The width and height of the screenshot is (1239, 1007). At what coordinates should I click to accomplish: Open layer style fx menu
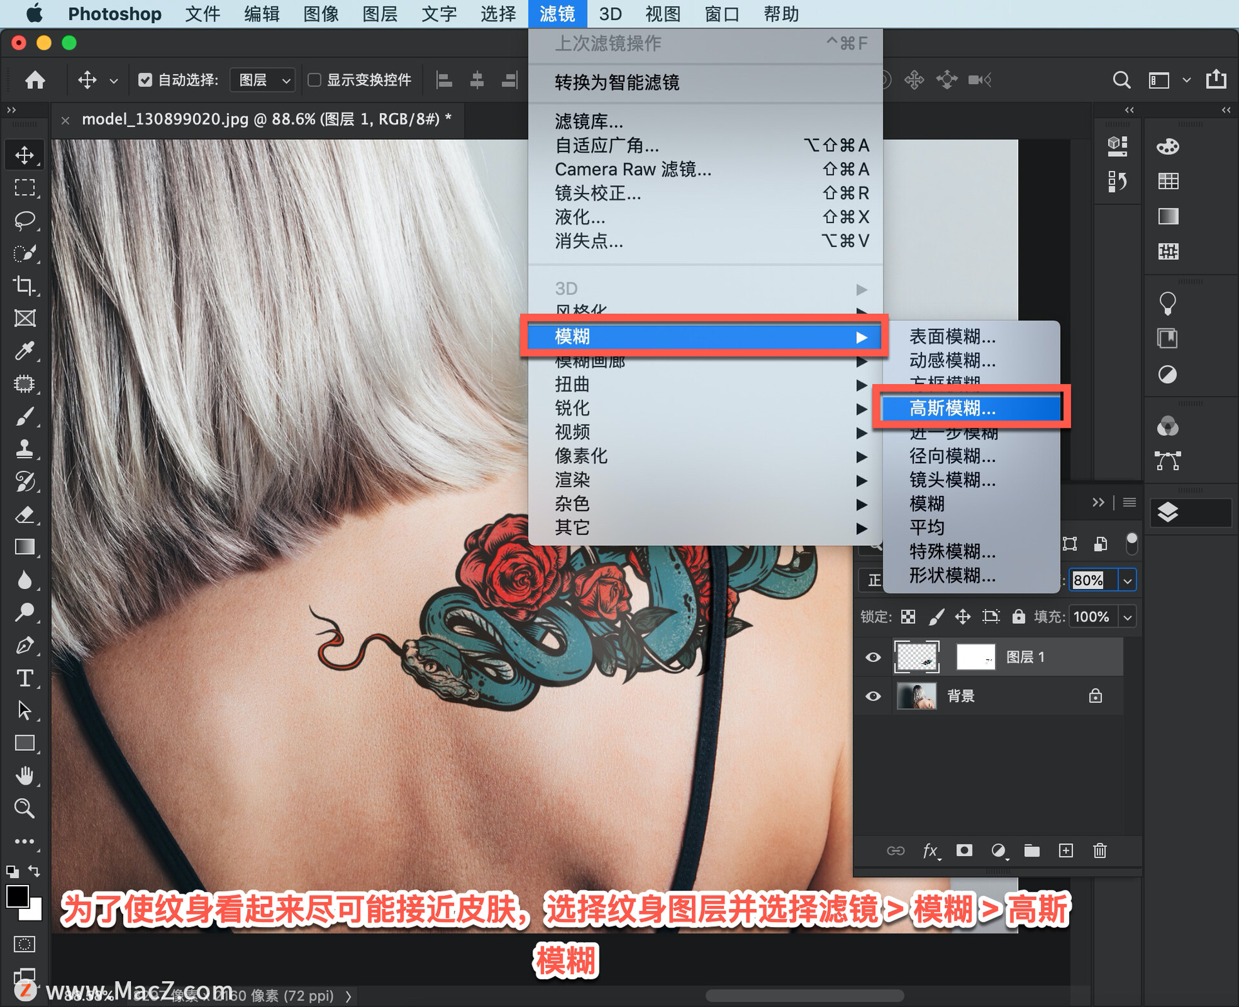(930, 851)
